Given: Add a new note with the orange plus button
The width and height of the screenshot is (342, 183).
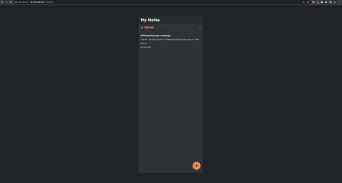Looking at the screenshot, I should pos(196,166).
